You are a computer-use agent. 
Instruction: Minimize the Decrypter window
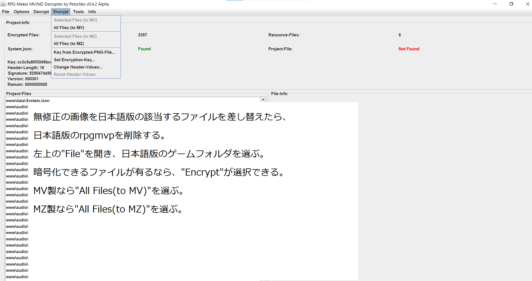tap(495, 4)
